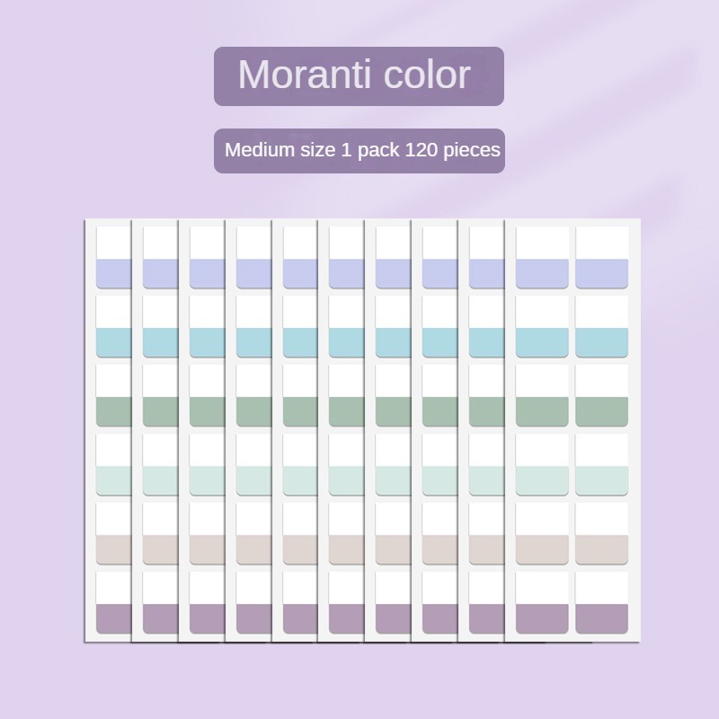Pick sky blue tab in front sheet's left column
The image size is (719, 719).
pyautogui.click(x=542, y=342)
